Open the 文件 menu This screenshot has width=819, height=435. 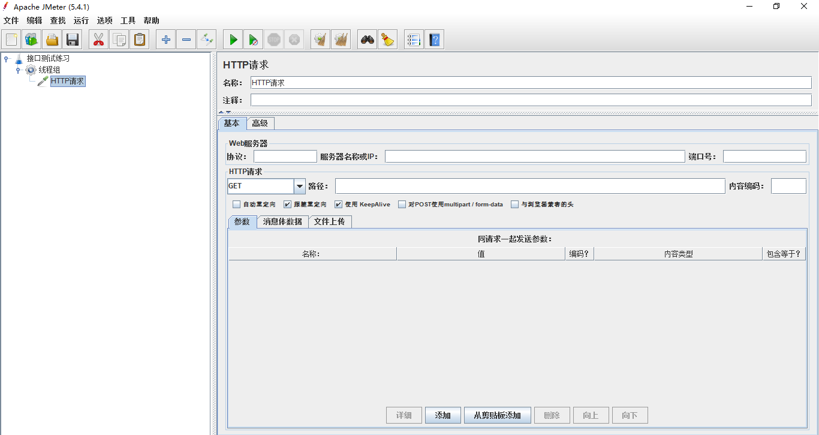tap(11, 20)
